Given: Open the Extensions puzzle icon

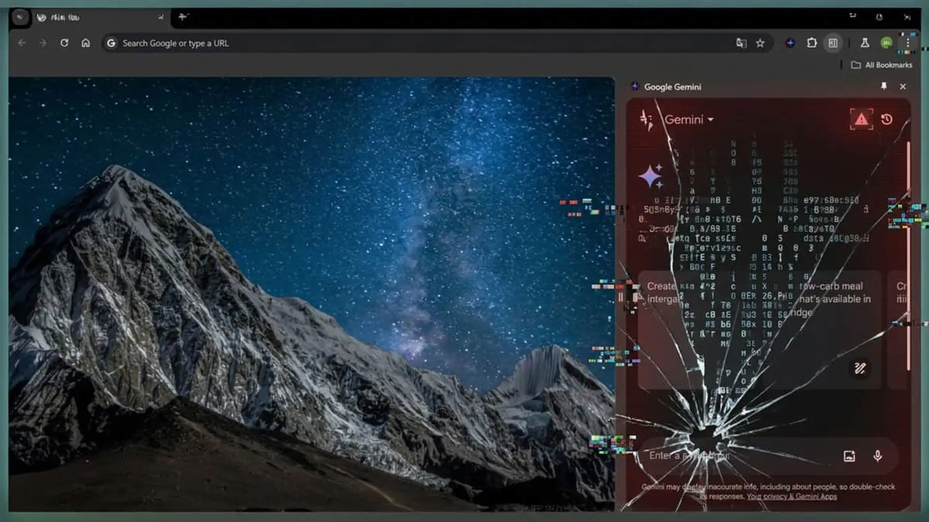Looking at the screenshot, I should pos(811,43).
